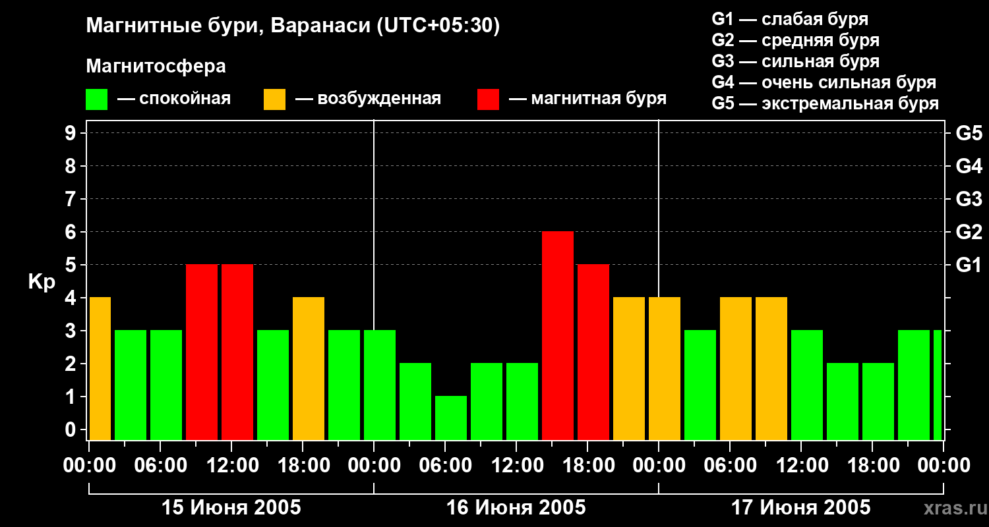Select the tallest red Kp 6 bar
Screen dimensions: 989x527
click(558, 335)
